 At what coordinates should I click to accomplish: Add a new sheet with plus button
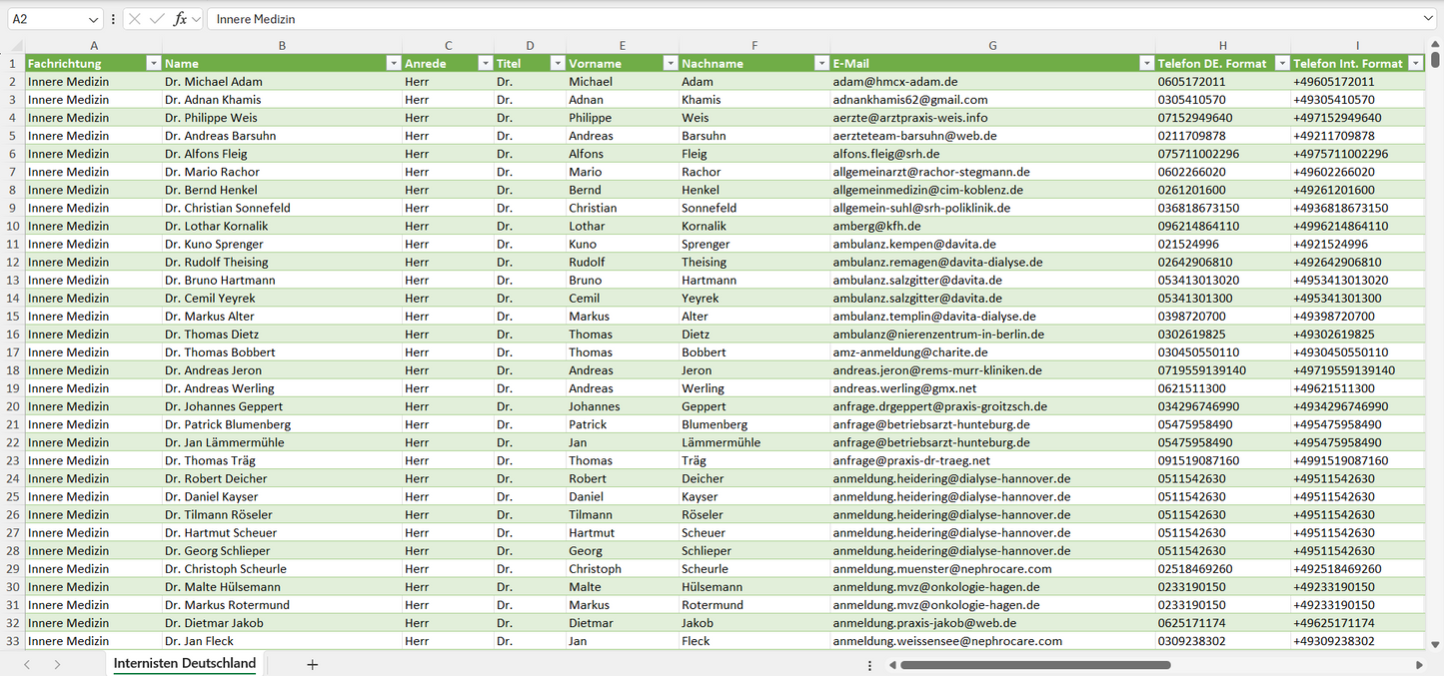click(x=312, y=664)
